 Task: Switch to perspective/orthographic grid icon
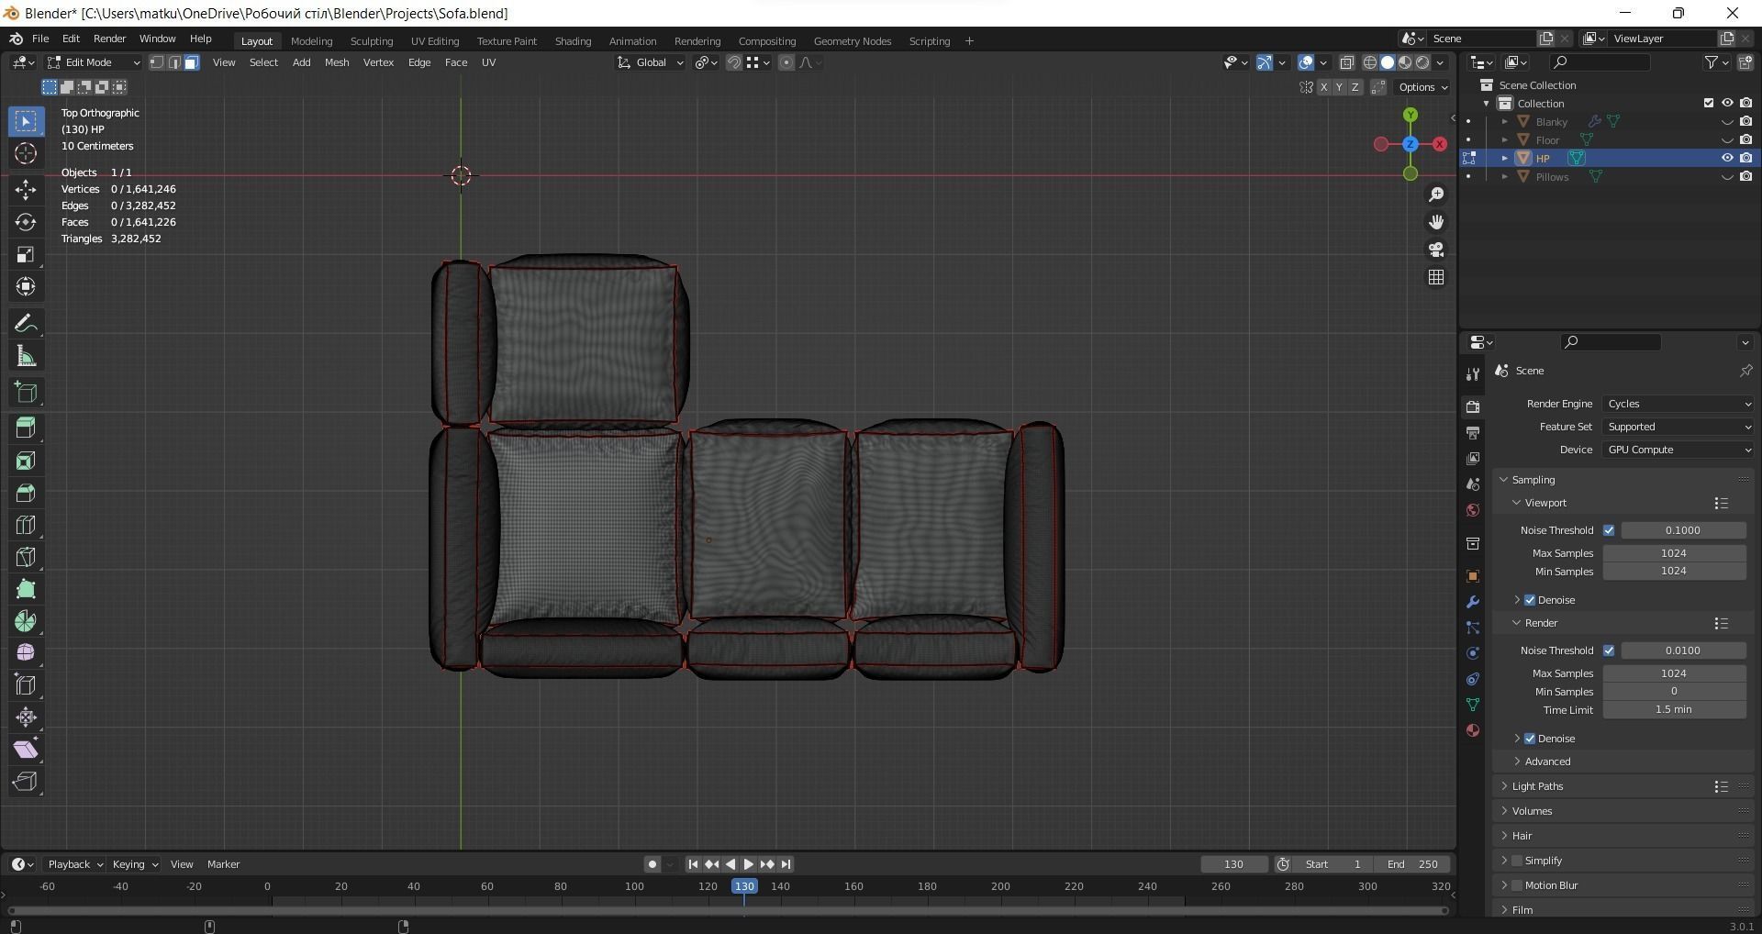coord(1436,277)
